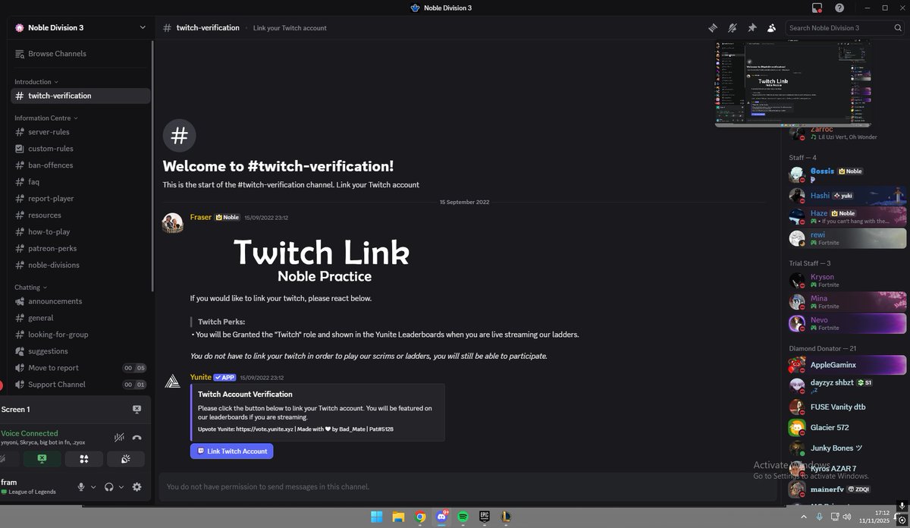910x528 pixels.
Task: Toggle headphones deafen
Action: click(x=109, y=487)
